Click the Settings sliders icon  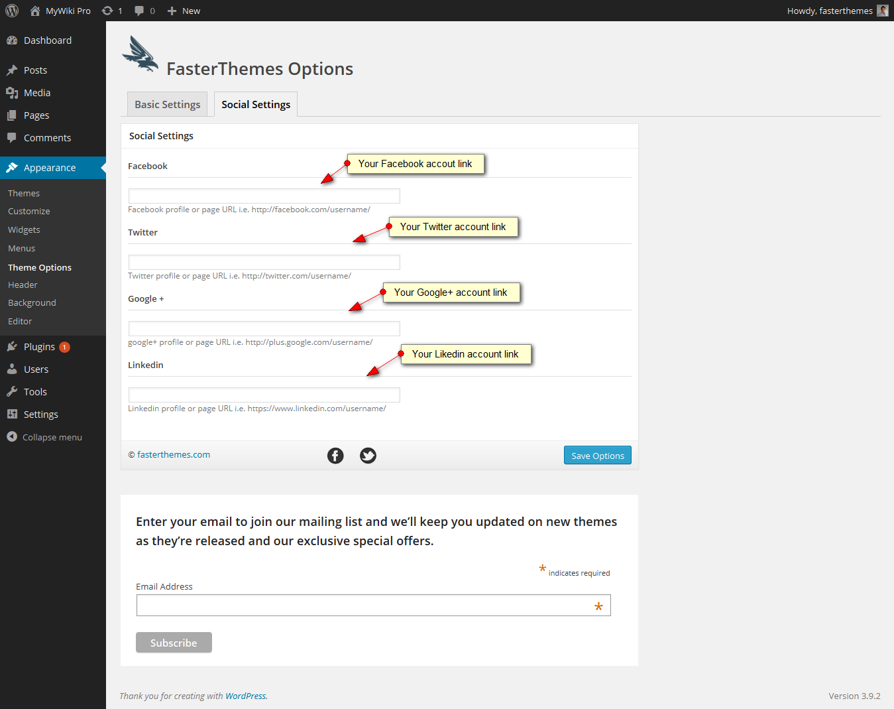[12, 415]
